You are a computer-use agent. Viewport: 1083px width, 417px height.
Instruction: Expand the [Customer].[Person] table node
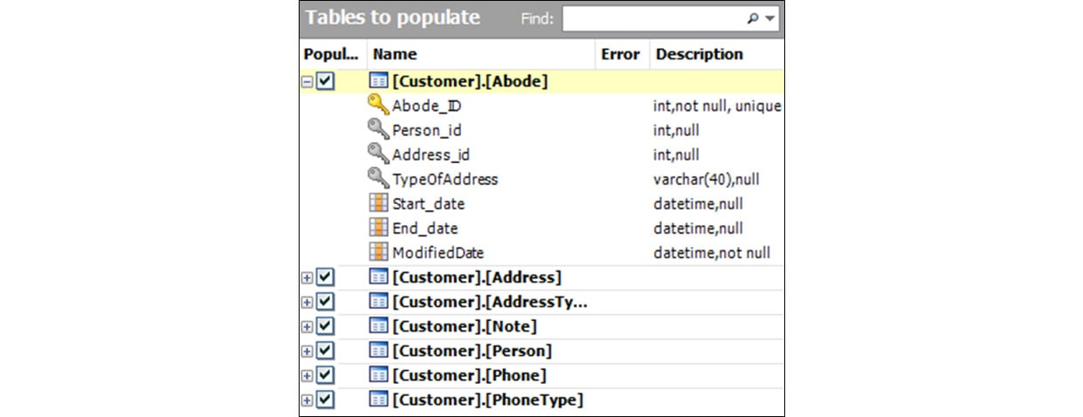pyautogui.click(x=307, y=351)
